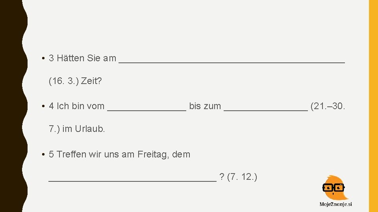This screenshot has width=378, height=212.
Task: Click the black glasses on the mascot
Action: click(x=334, y=188)
